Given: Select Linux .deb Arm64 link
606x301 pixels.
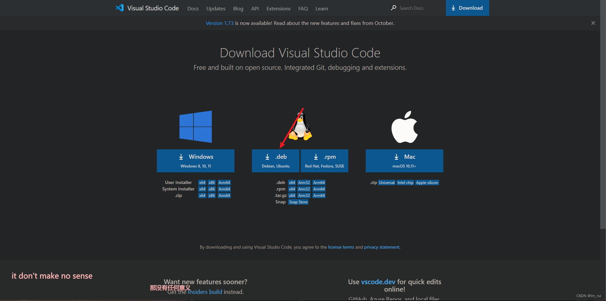Looking at the screenshot, I should pyautogui.click(x=319, y=183).
